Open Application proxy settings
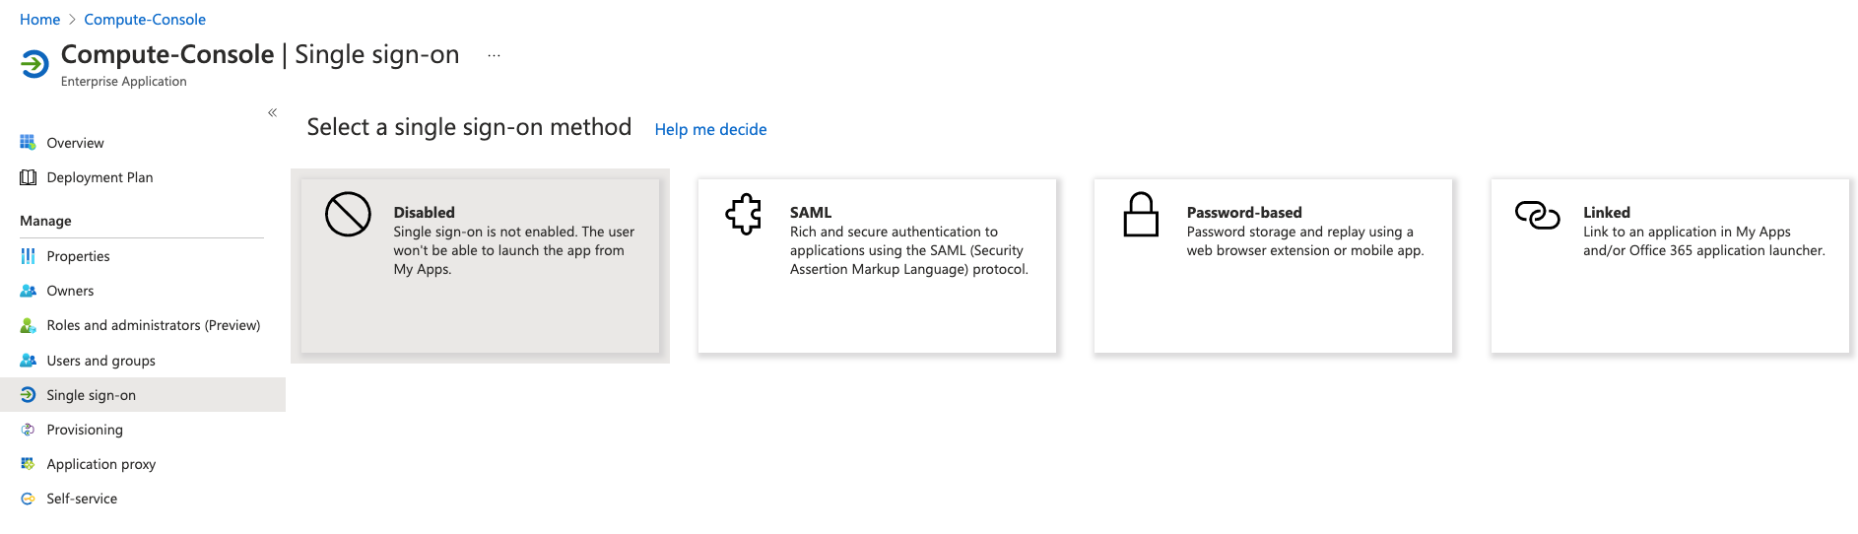This screenshot has height=534, width=1858. coord(143,464)
